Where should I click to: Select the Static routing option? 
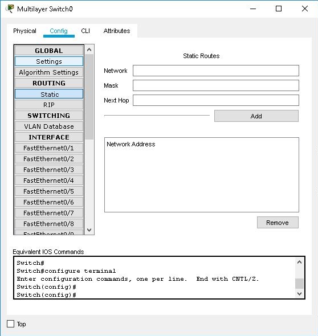(49, 95)
